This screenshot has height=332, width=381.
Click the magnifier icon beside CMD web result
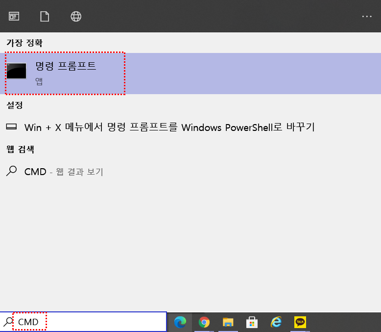(11, 171)
